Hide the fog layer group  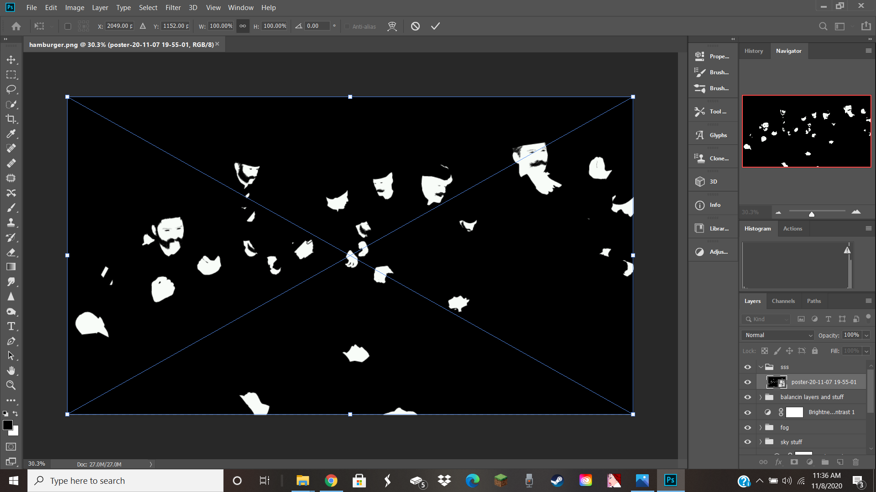[x=747, y=427]
